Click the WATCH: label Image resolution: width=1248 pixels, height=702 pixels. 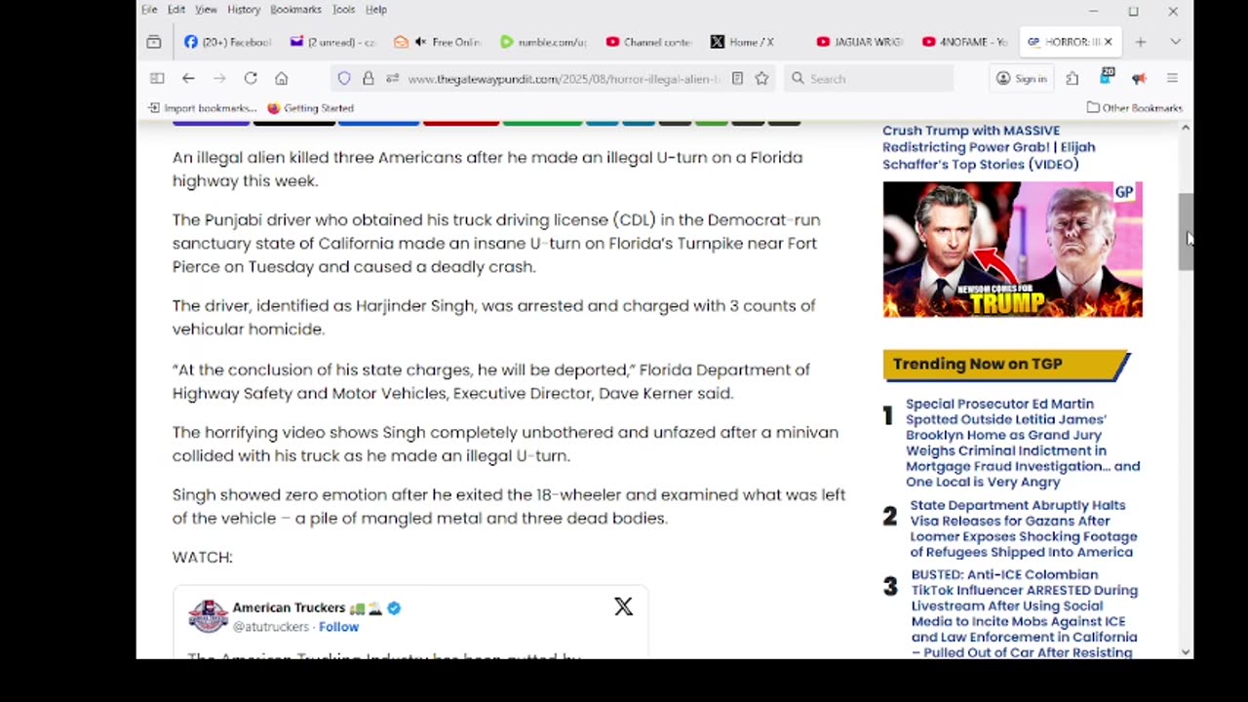pos(203,557)
